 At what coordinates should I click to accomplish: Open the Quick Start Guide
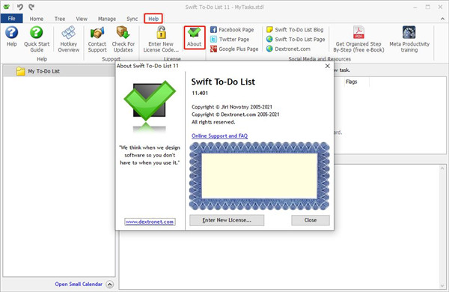coord(37,39)
